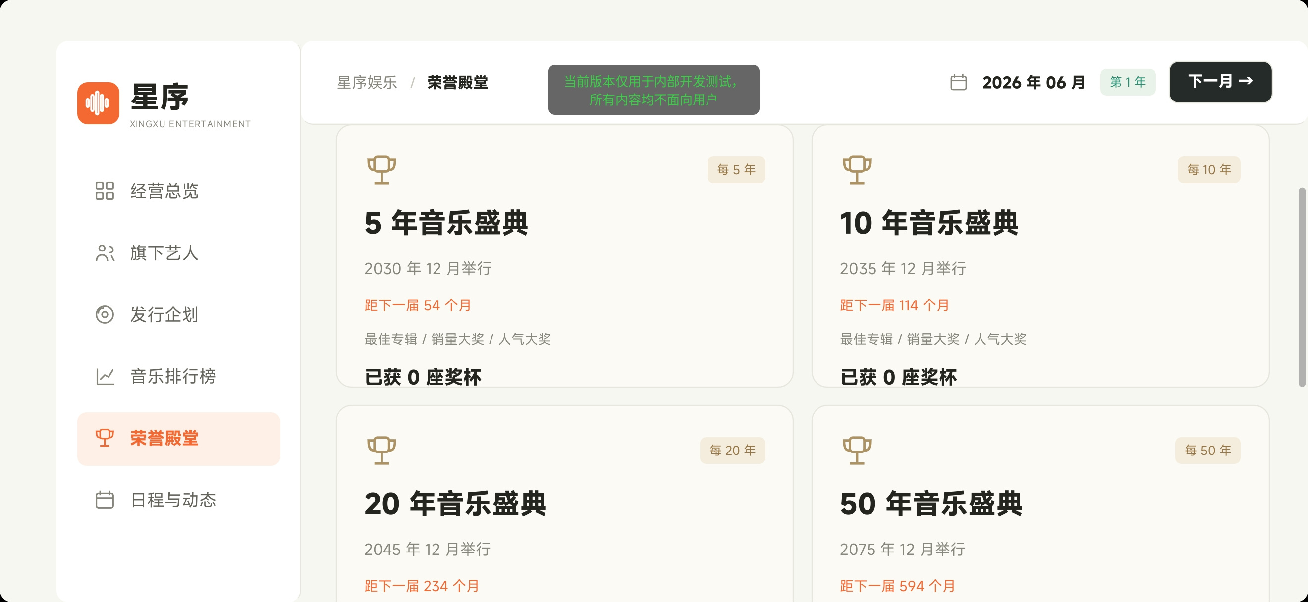
Task: Click the text 距下一届 234 个月
Action: coord(422,586)
